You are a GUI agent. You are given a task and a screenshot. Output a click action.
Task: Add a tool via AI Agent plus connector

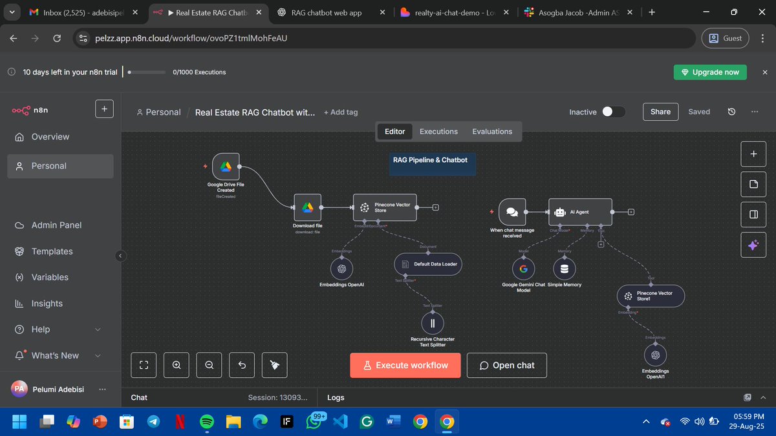point(601,244)
